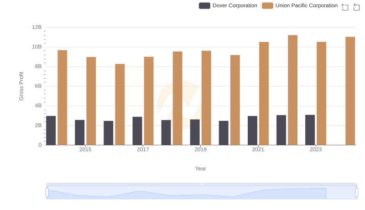Click the "2017" x-axis label
Viewport: 365px width, 210px height.
[x=143, y=149]
